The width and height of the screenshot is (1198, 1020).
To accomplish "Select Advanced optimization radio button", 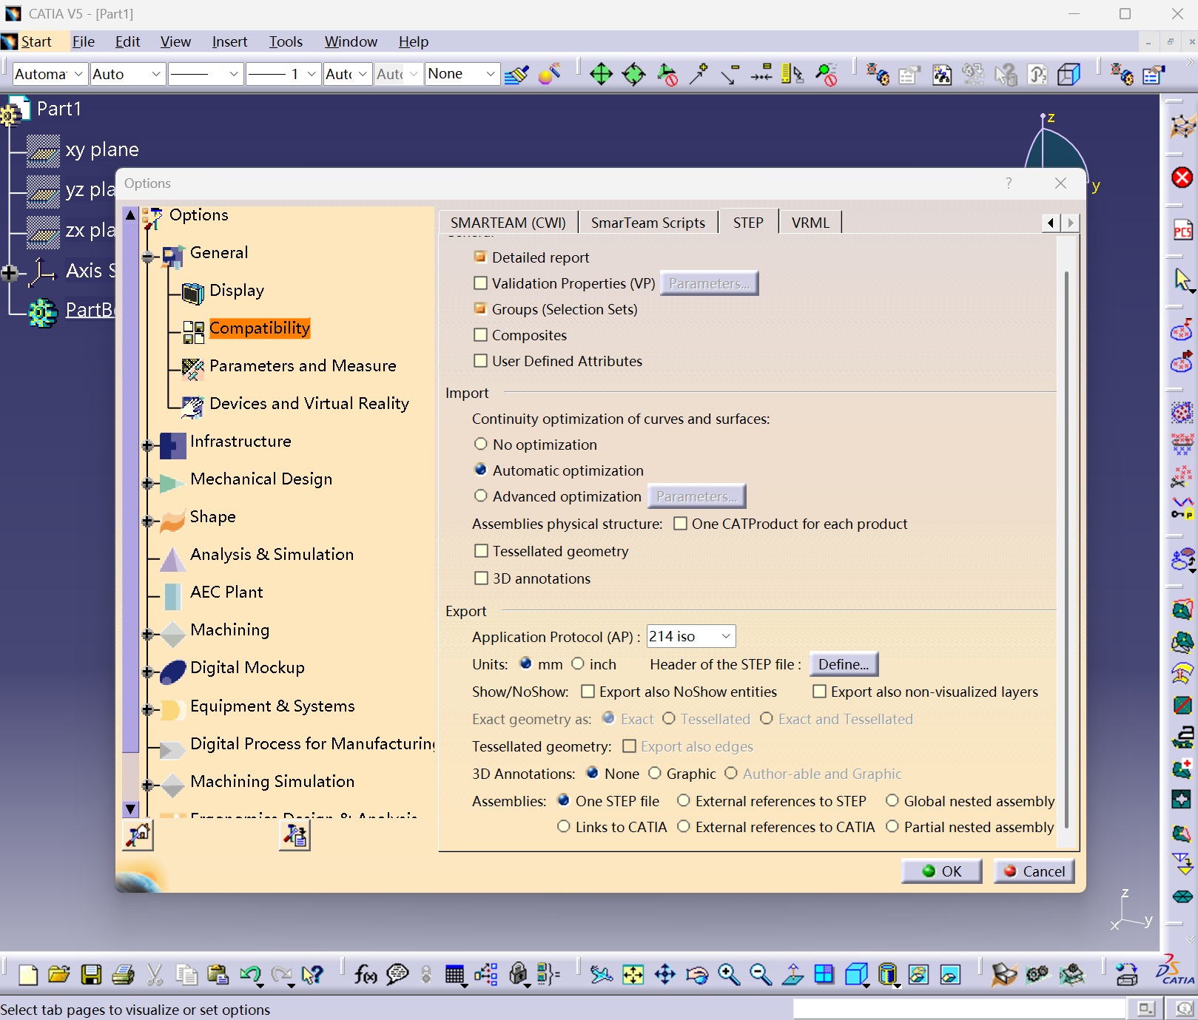I will pos(481,496).
